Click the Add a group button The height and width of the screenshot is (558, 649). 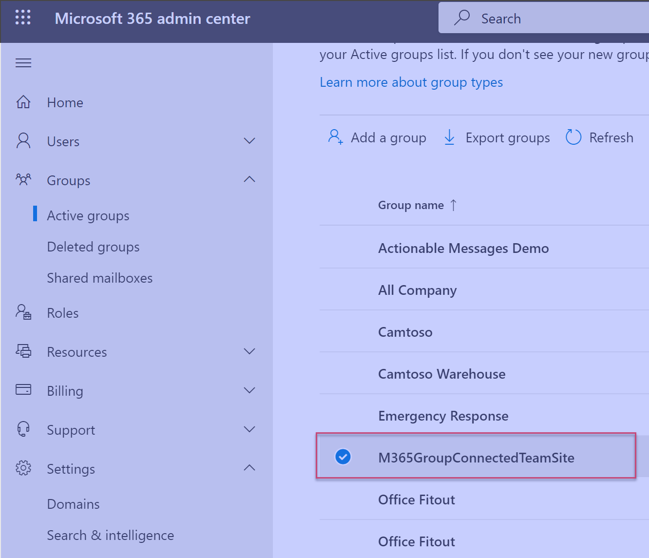click(x=377, y=138)
